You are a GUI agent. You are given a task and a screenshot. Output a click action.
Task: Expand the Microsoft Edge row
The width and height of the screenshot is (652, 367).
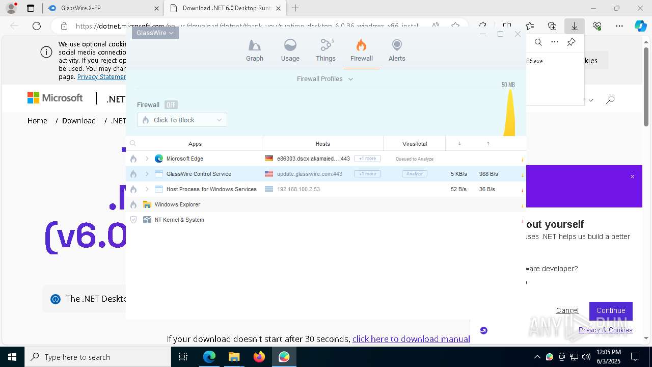[147, 159]
